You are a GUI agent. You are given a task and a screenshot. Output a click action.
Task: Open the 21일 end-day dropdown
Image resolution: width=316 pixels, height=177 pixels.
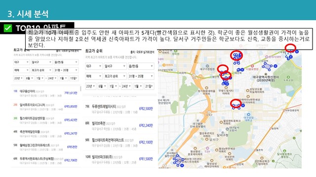point(149,87)
